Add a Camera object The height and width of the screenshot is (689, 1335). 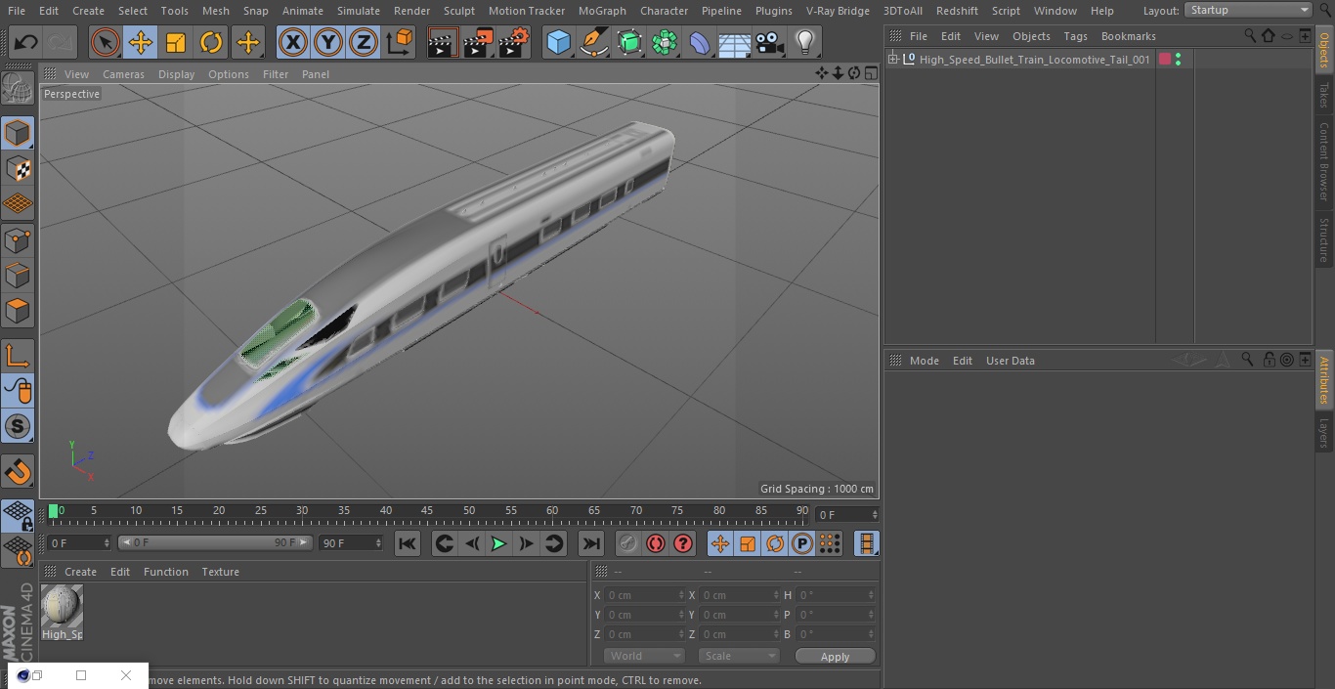click(x=770, y=42)
